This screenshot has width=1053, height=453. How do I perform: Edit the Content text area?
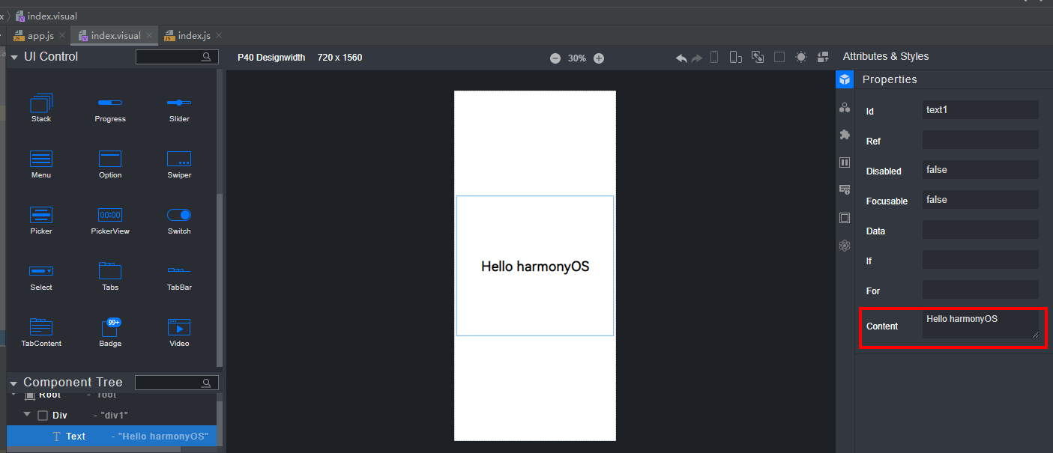pos(981,325)
